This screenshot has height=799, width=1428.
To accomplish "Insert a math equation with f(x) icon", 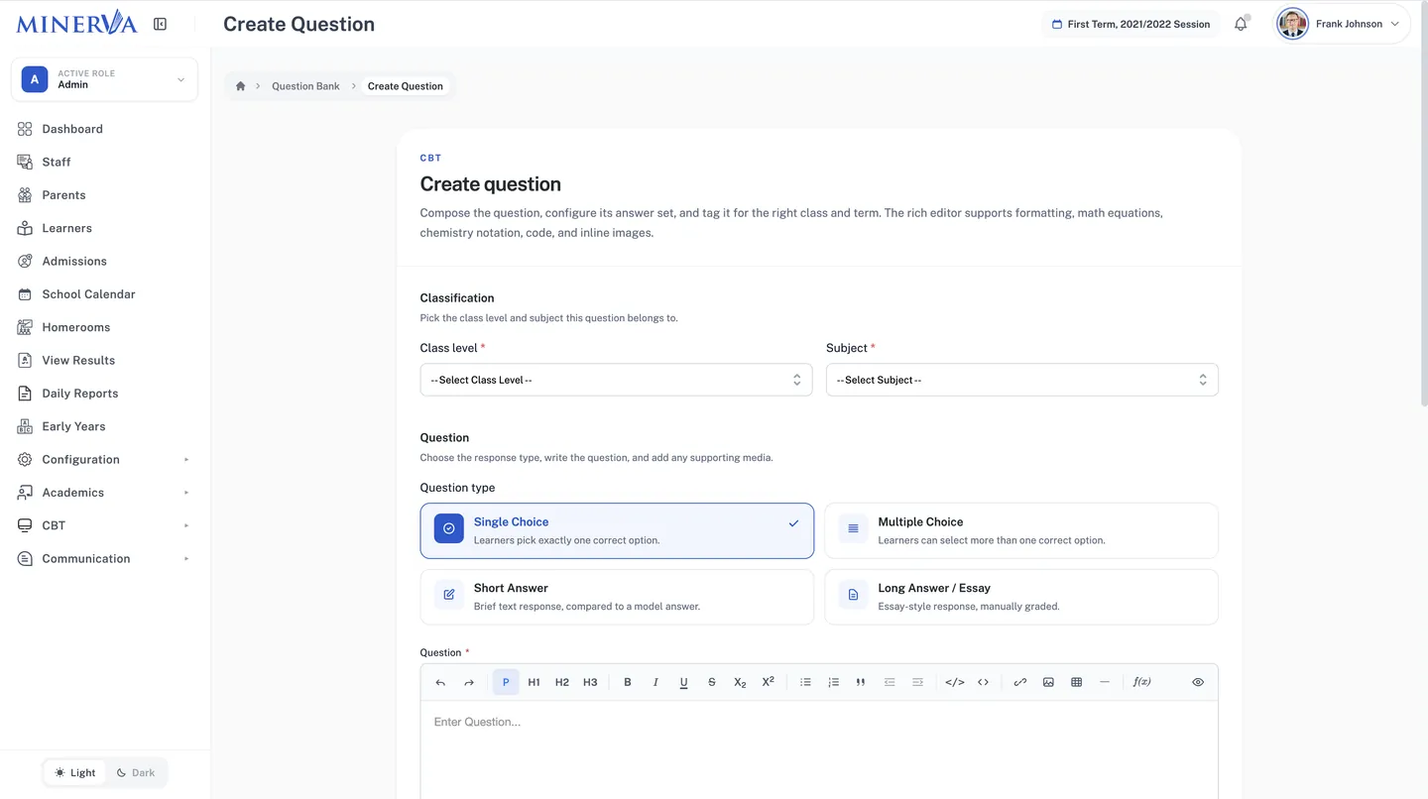I will (1142, 682).
